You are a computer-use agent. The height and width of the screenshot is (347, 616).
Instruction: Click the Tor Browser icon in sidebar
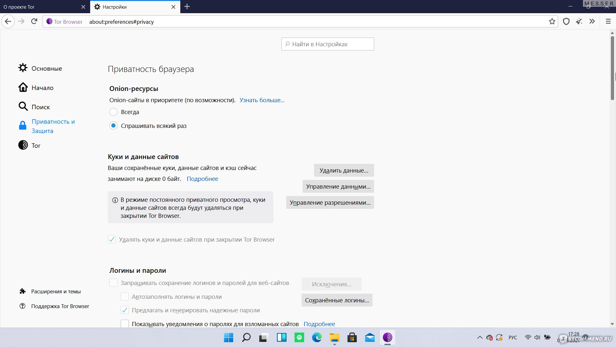point(23,145)
